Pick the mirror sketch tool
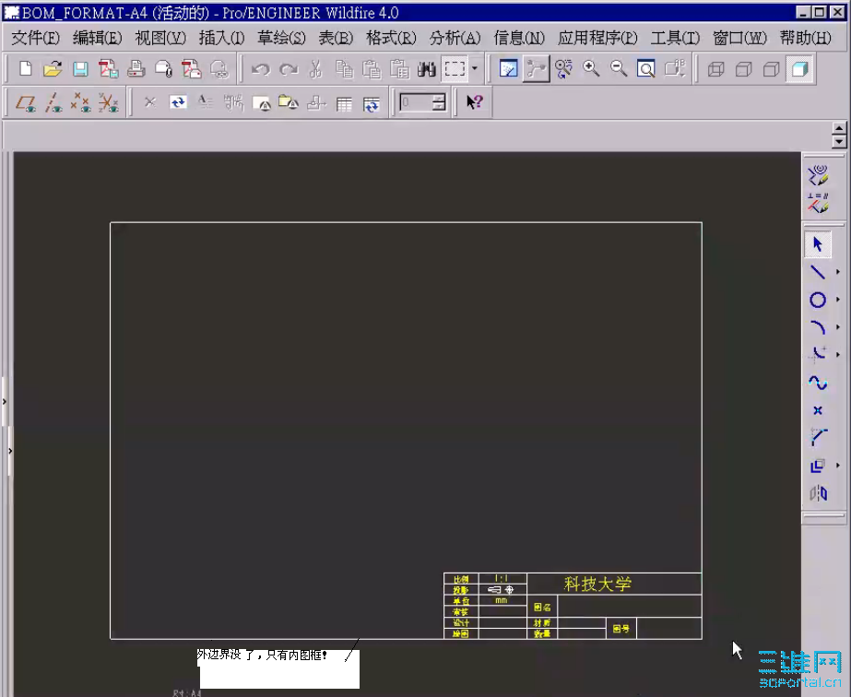 click(818, 493)
